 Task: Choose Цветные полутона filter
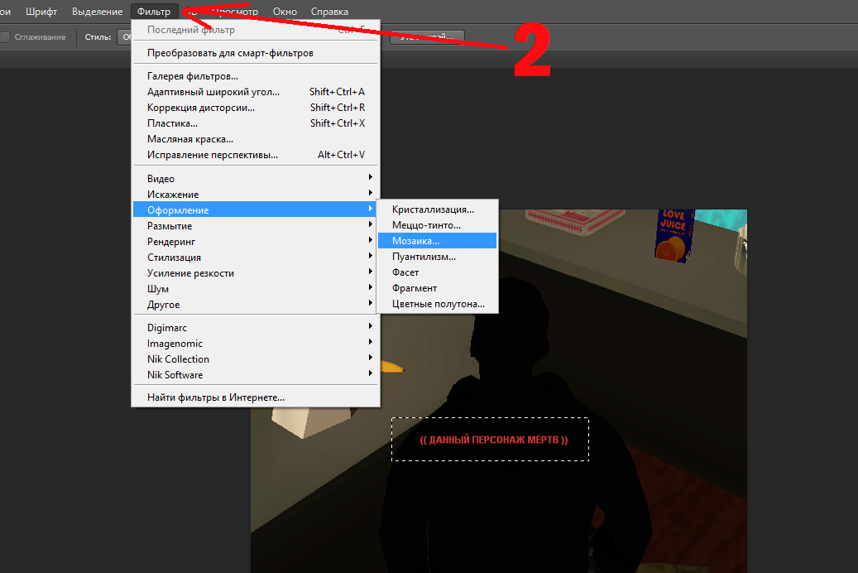437,304
